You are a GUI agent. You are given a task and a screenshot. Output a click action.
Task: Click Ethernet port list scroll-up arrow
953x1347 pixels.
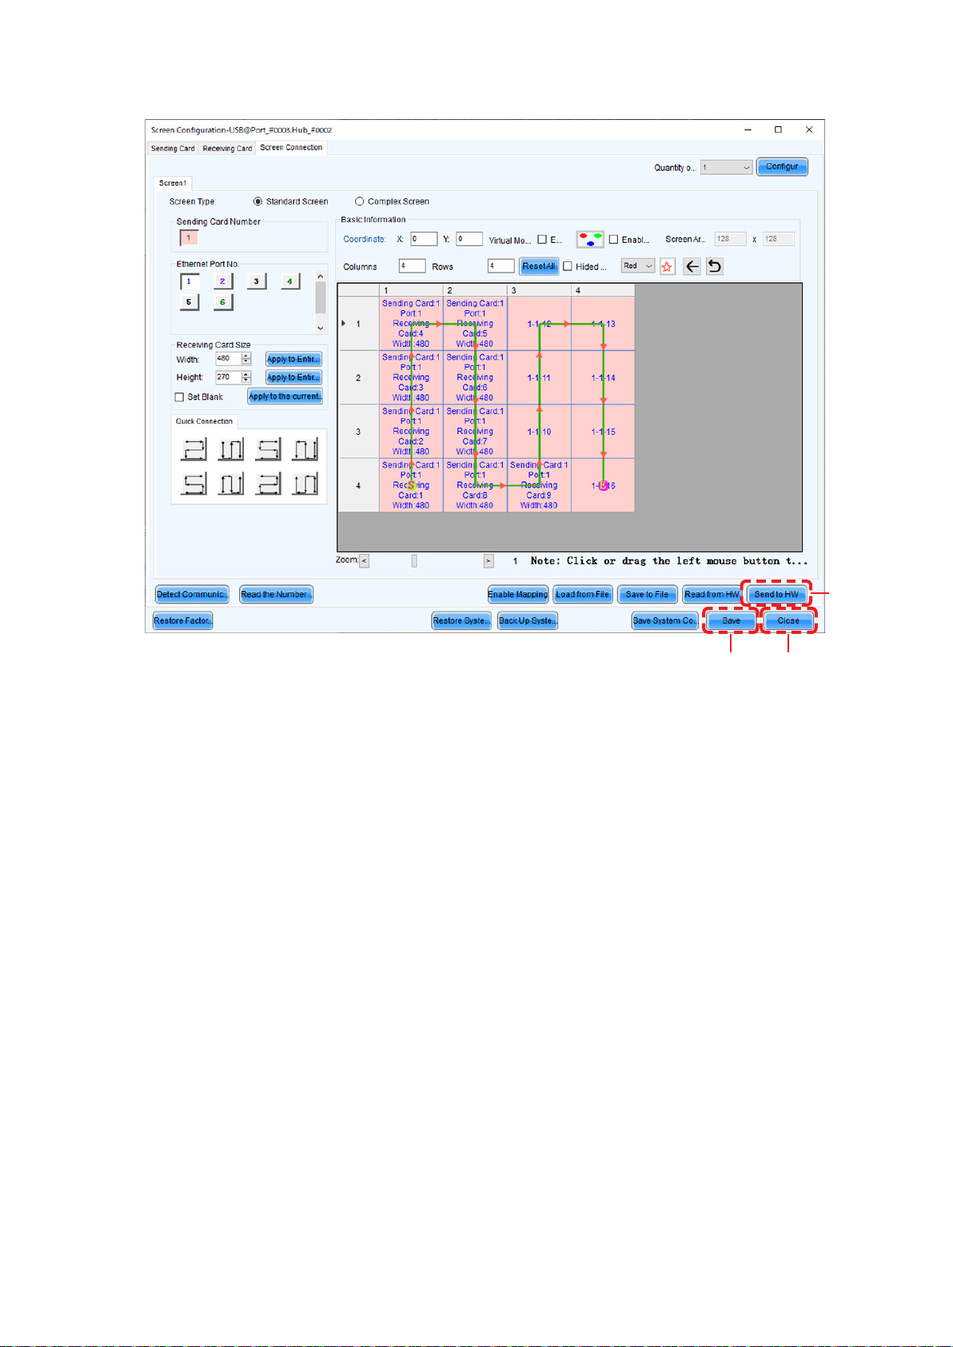[321, 277]
